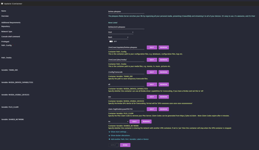
Task: Edit the NVIDIA_VISIBLE_DEVICES variable
Action: (x=152, y=97)
